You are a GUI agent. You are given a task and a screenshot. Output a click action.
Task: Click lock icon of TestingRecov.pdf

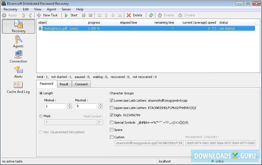point(40,28)
